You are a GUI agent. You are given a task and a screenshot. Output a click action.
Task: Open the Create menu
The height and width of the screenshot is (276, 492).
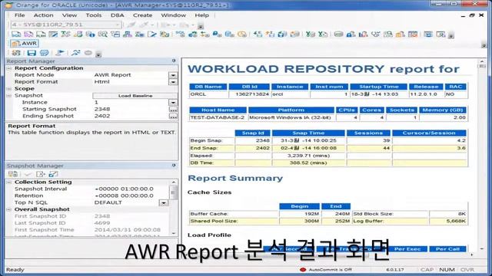click(142, 15)
